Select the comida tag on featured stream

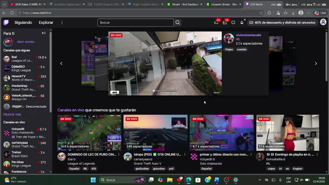[242, 49]
